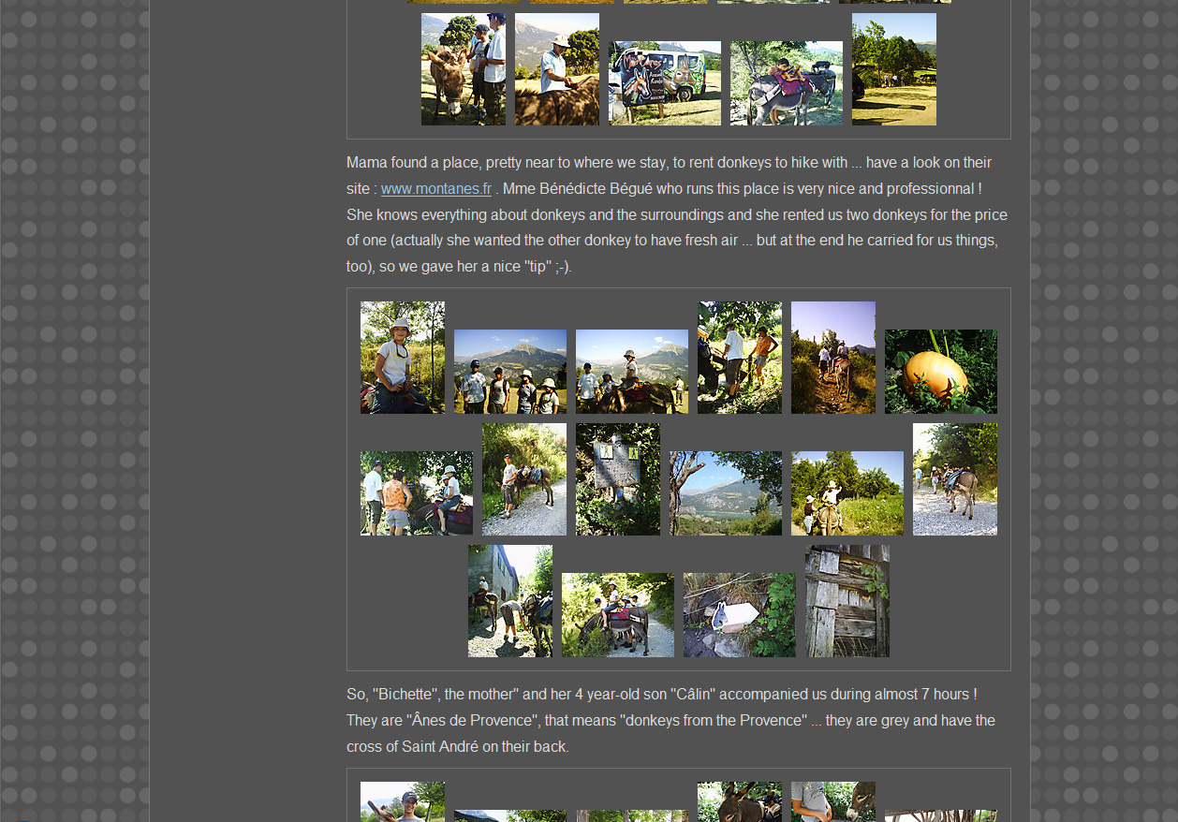The image size is (1178, 822).
Task: View the white object in grass photo
Action: click(739, 615)
